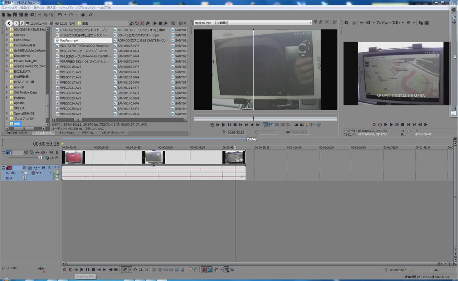Expand the Capture folder in tree

tap(7, 35)
